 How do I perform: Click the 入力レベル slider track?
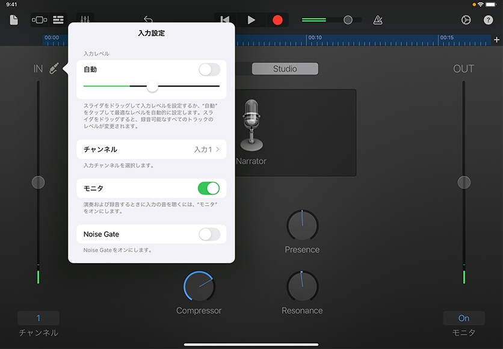[x=181, y=87]
